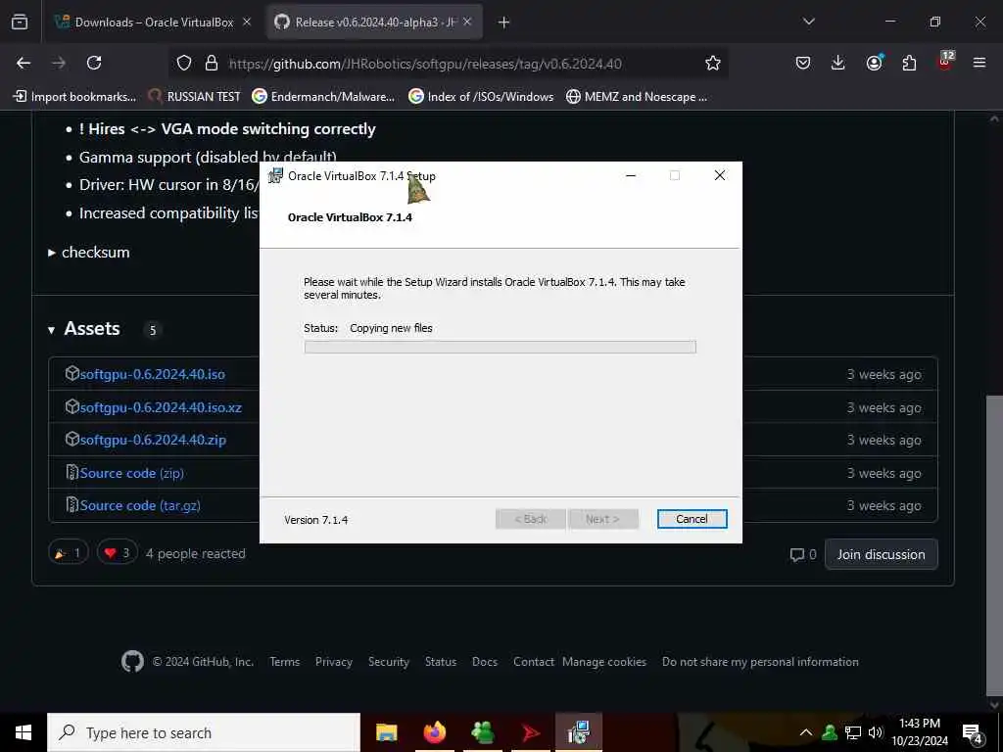The height and width of the screenshot is (752, 1003).
Task: Close the VirtualBox Setup dialog
Action: click(720, 175)
